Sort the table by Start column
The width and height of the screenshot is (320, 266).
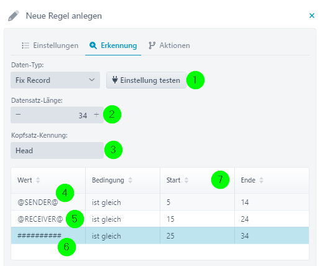(186, 180)
